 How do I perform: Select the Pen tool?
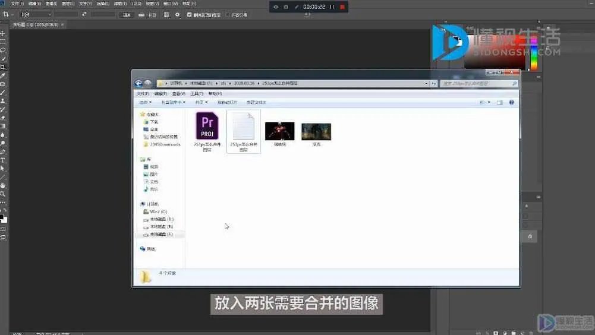pyautogui.click(x=2, y=151)
